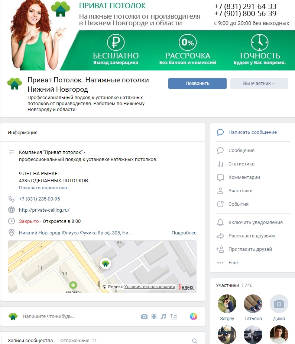
Task: Click Условия использования map terms link
Action: [x=150, y=287]
